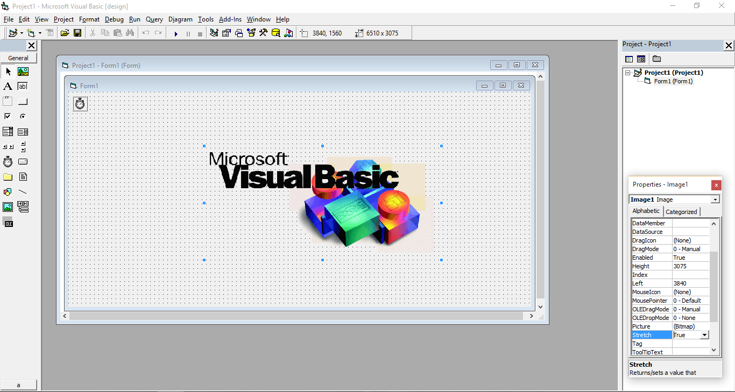The image size is (735, 392).
Task: Select the DriveListBox control tool
Action: point(23,162)
